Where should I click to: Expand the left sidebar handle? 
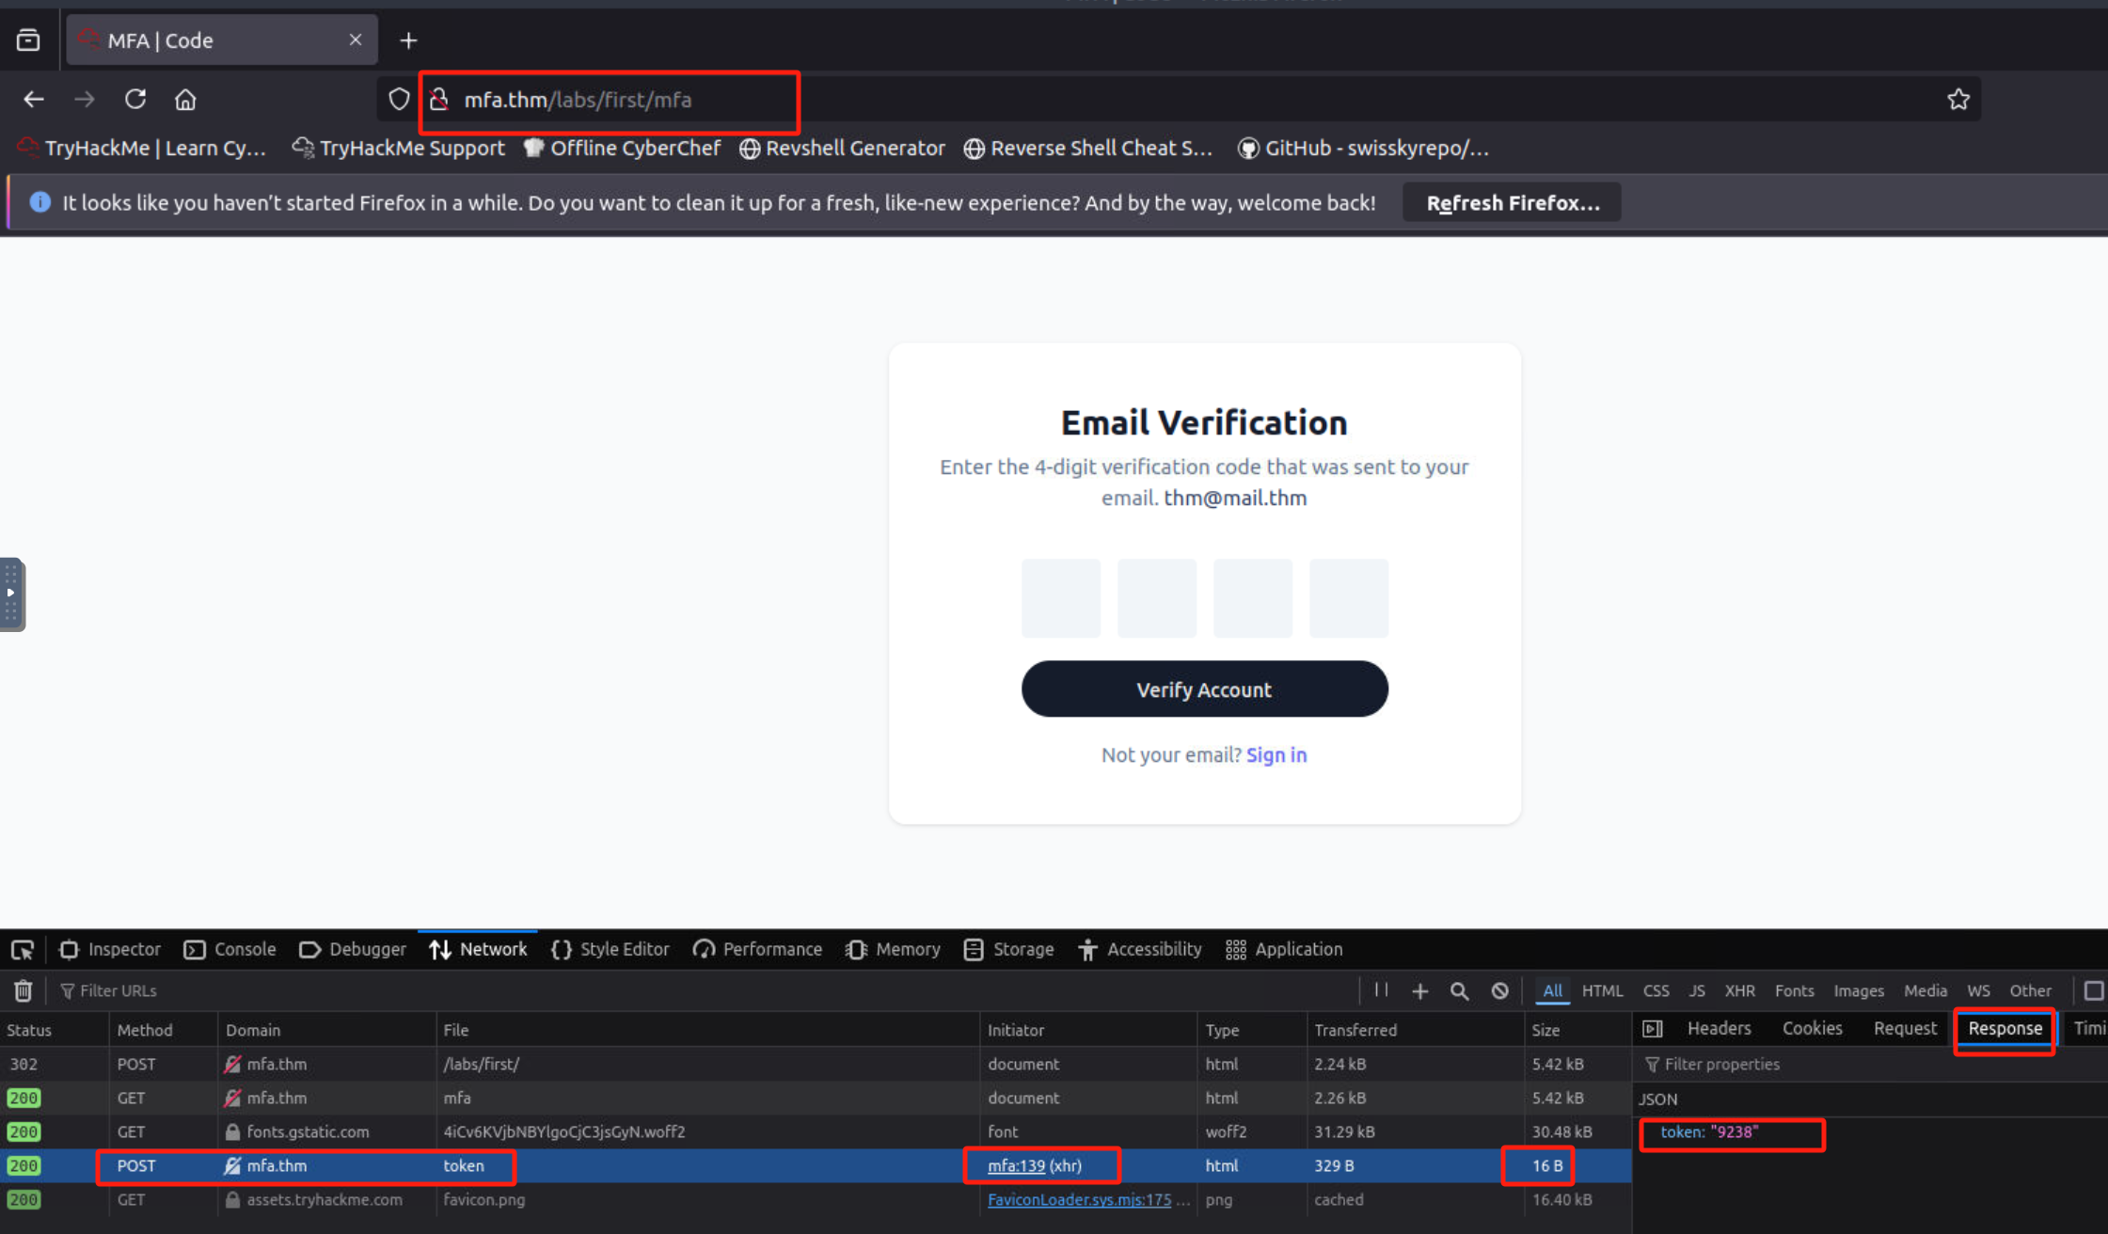coord(11,593)
